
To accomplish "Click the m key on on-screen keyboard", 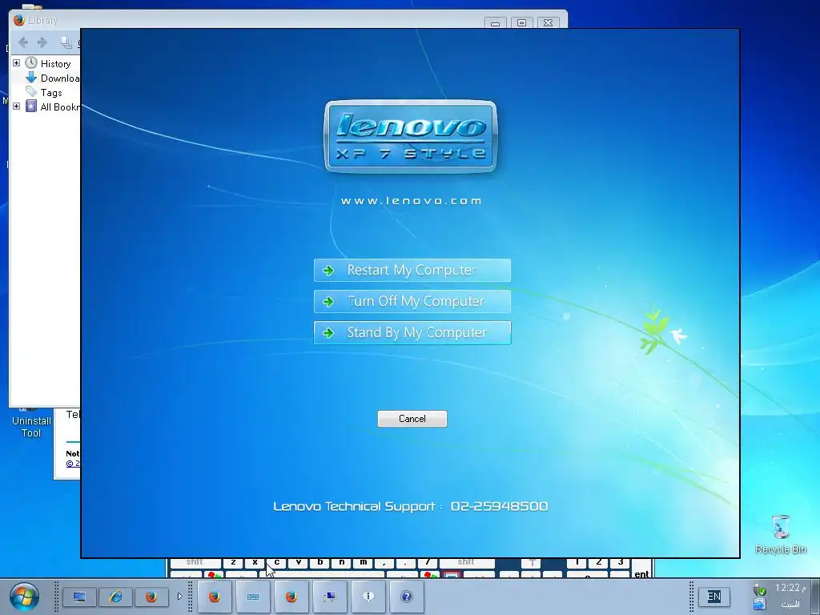I will [x=363, y=563].
